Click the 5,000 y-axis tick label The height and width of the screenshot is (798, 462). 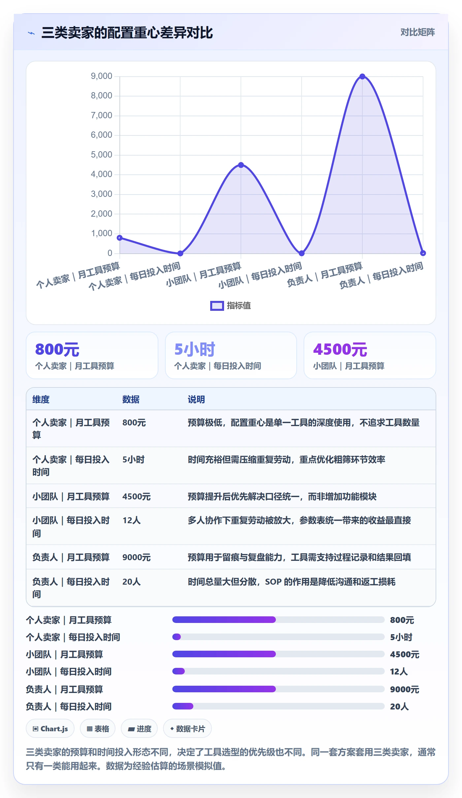coord(102,155)
